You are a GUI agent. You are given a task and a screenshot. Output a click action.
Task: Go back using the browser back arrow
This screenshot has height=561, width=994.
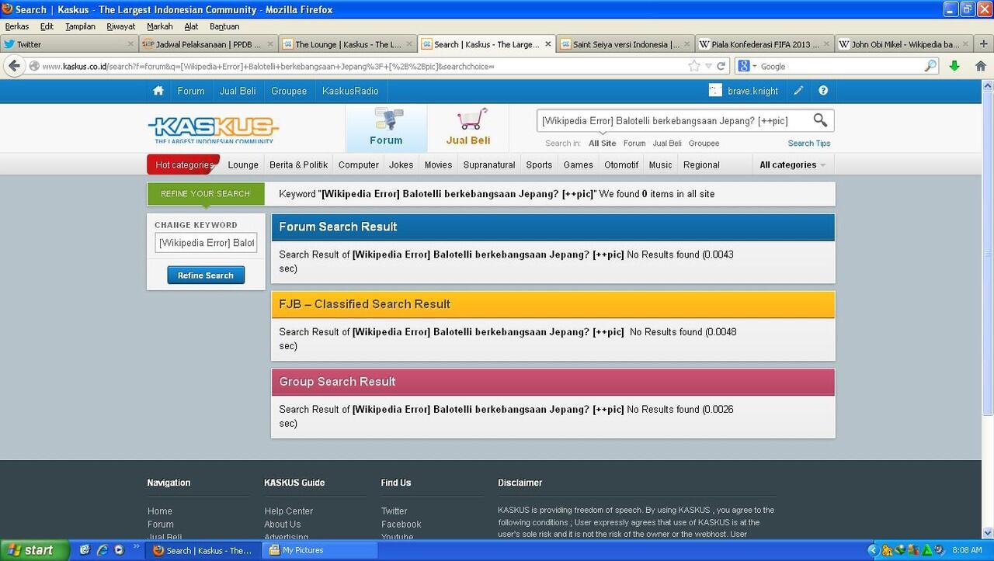click(x=13, y=66)
